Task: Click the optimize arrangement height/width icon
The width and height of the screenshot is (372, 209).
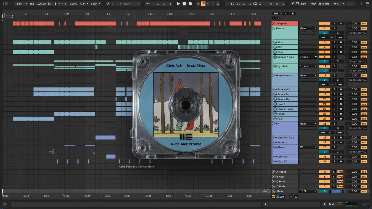Action: (x=285, y=14)
